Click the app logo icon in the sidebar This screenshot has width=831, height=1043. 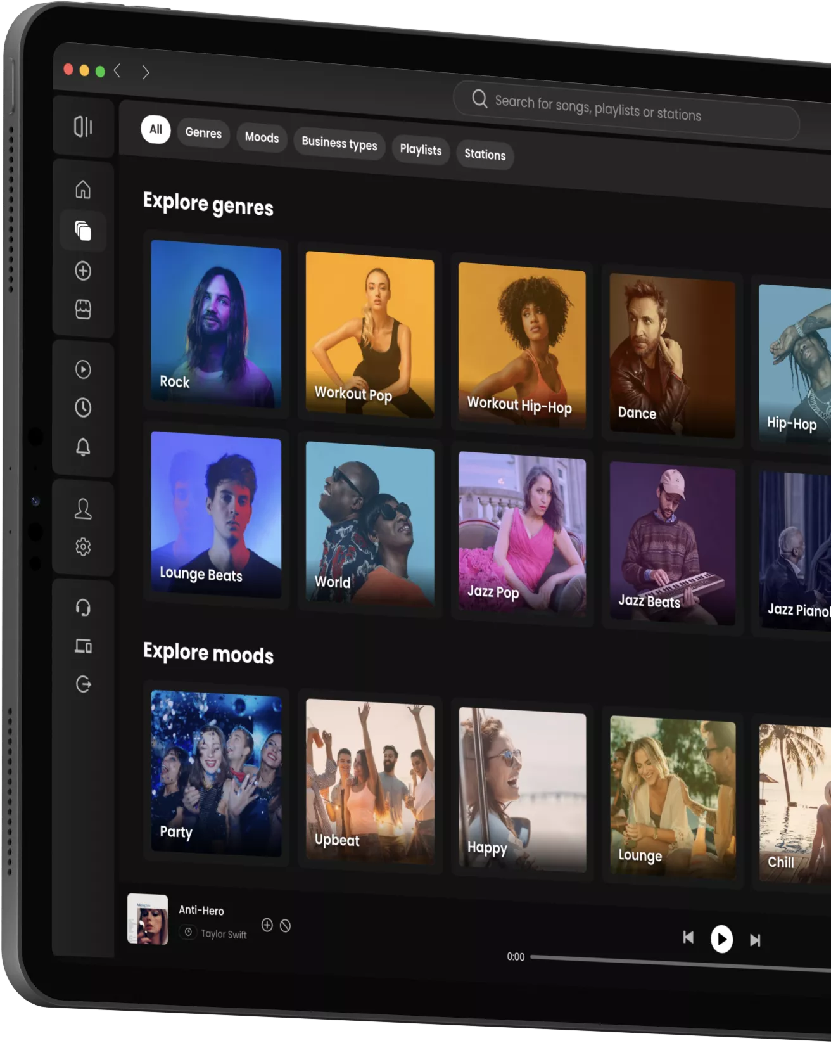(x=83, y=126)
